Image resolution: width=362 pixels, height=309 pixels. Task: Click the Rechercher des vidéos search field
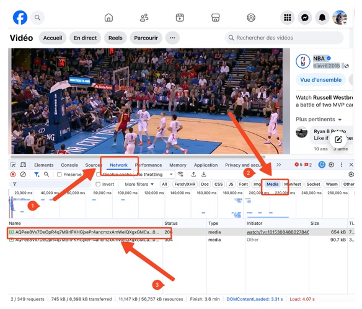[x=284, y=38]
